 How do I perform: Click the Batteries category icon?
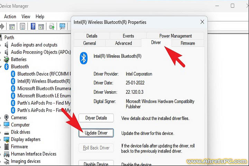point(6,59)
